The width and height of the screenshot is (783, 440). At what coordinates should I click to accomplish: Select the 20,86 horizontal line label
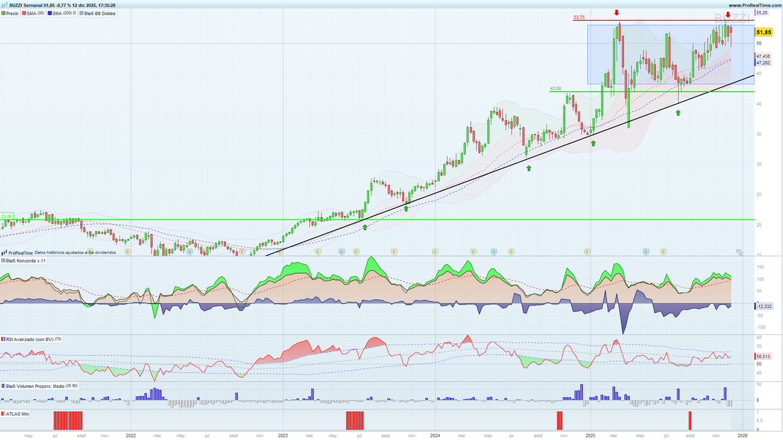pyautogui.click(x=7, y=216)
